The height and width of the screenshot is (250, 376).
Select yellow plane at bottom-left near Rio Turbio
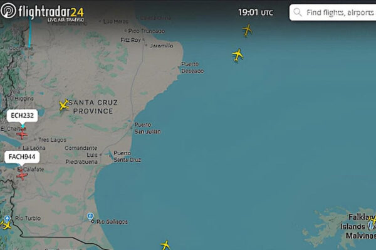6,225
